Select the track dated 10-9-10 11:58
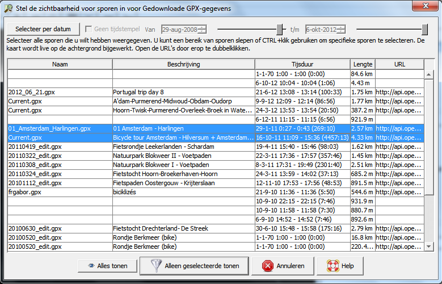 point(216,210)
